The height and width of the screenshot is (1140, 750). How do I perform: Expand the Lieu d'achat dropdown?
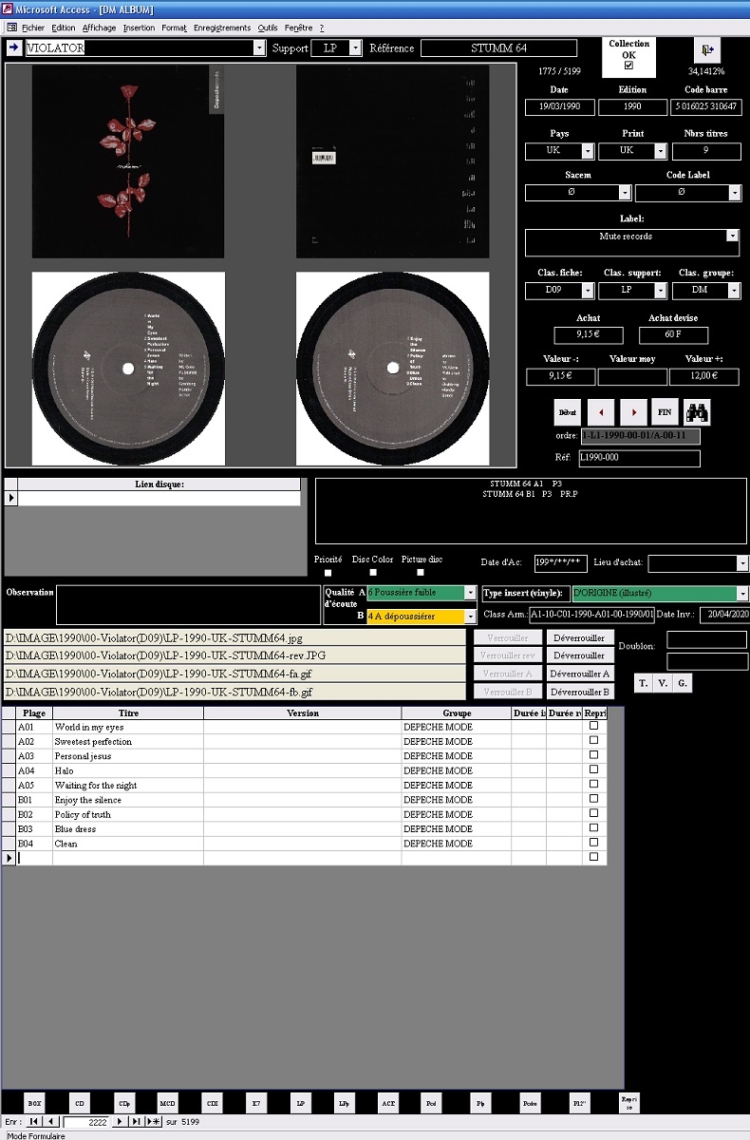pyautogui.click(x=742, y=563)
